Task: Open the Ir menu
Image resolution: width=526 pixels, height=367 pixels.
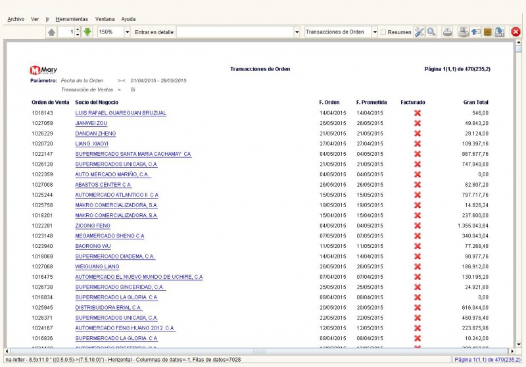Action: coord(47,19)
